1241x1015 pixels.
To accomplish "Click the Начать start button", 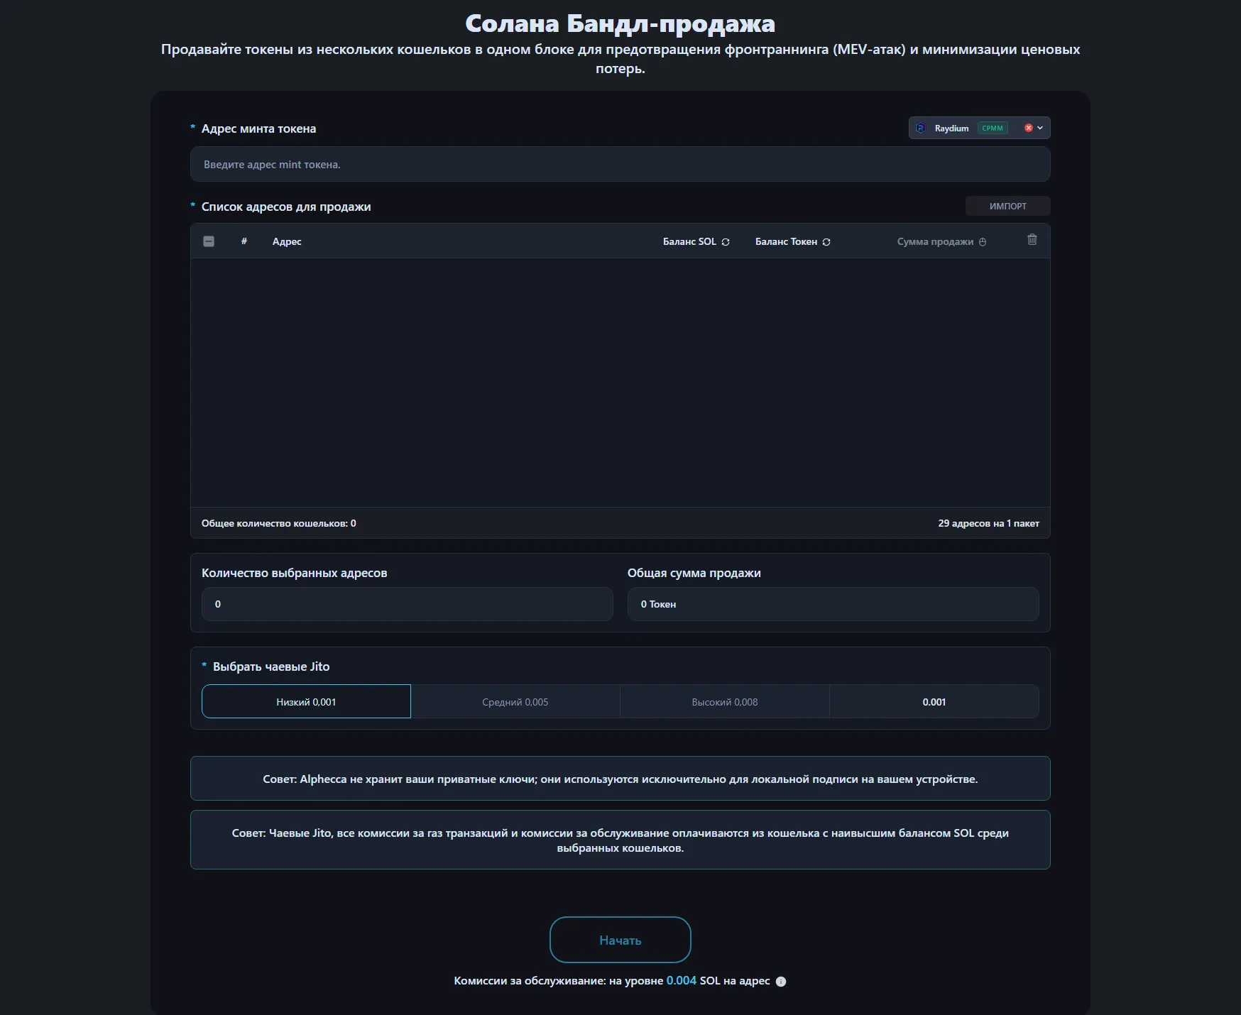I will coord(620,940).
